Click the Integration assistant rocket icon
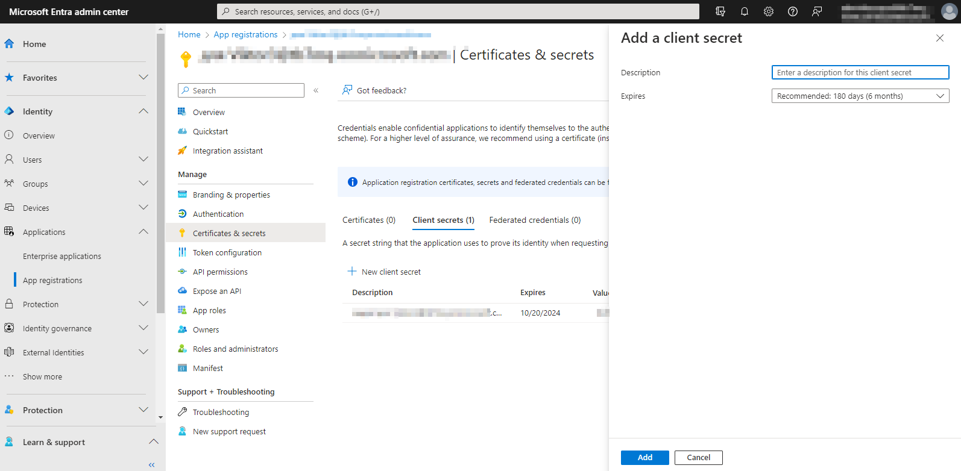 pyautogui.click(x=182, y=151)
